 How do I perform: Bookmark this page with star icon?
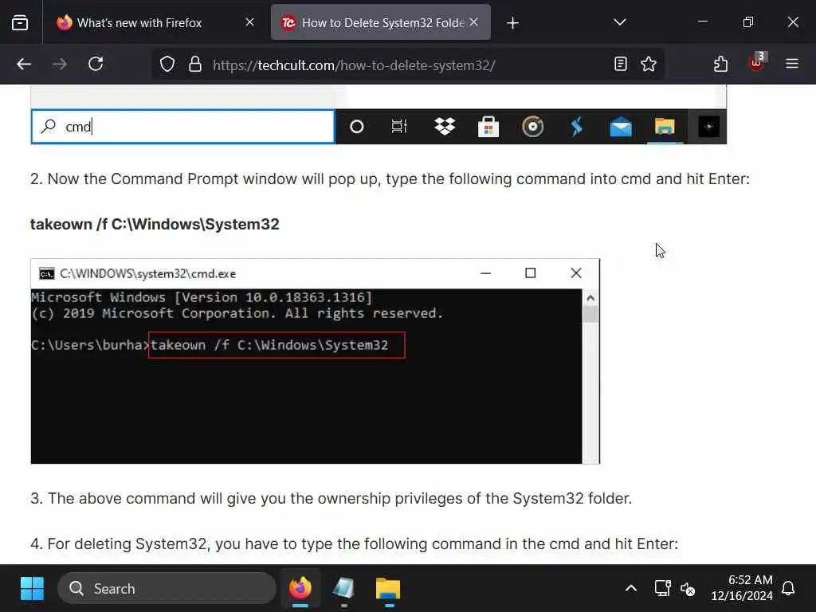pyautogui.click(x=649, y=64)
